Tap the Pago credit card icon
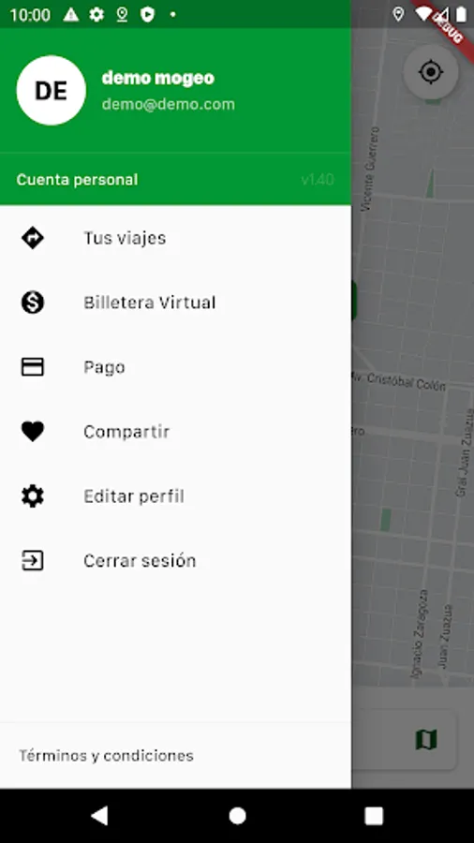This screenshot has width=474, height=843. click(x=33, y=366)
